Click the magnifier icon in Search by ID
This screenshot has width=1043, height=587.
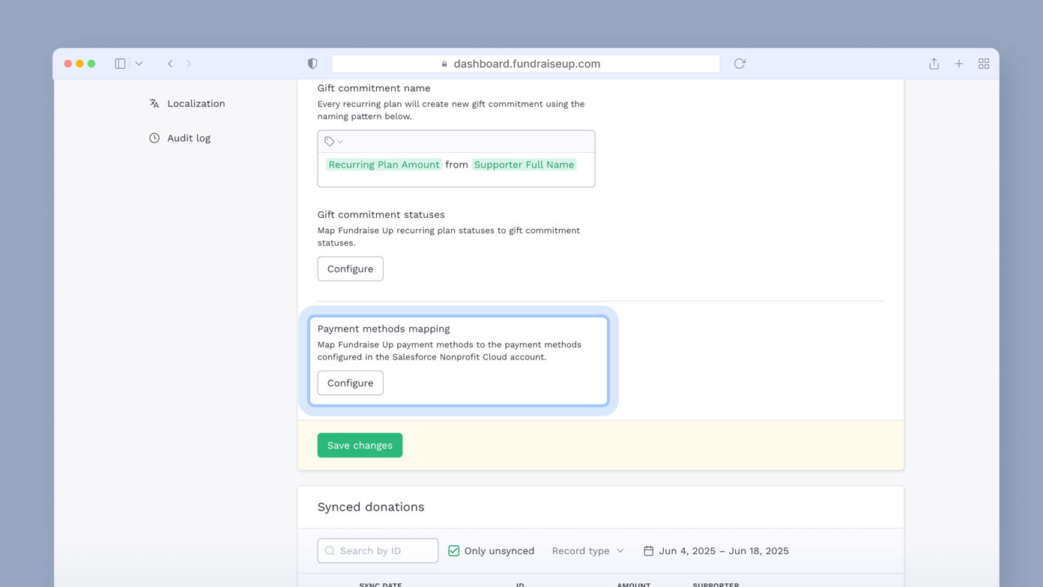[330, 550]
